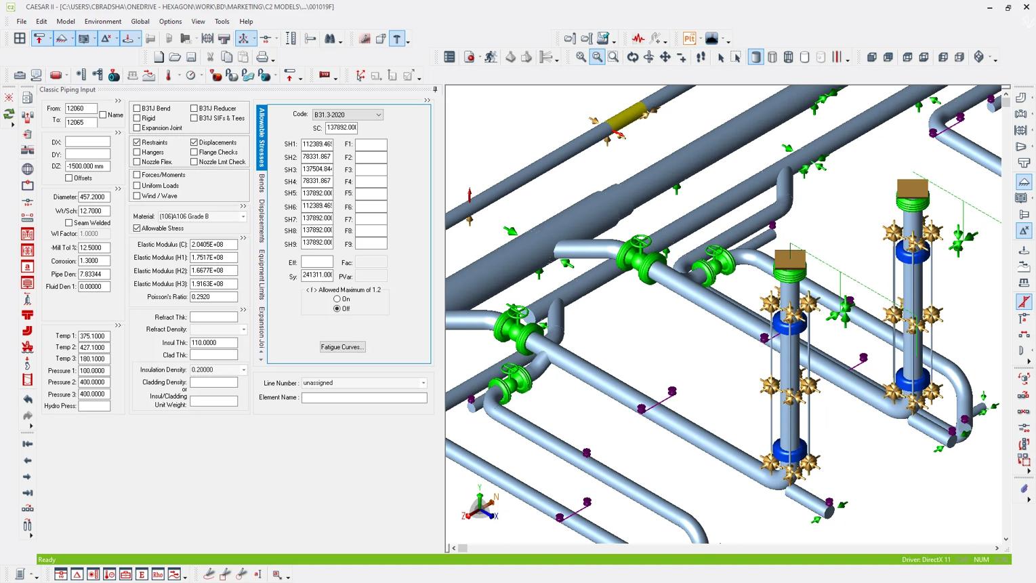Click the Diameter input field

click(x=94, y=197)
